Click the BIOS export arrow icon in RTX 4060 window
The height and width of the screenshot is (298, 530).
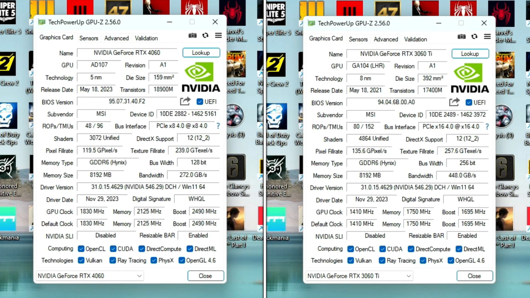point(185,101)
